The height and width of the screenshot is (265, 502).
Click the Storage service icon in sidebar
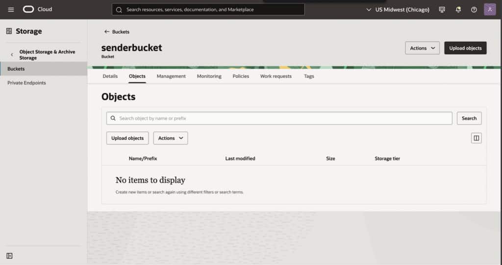tap(9, 31)
